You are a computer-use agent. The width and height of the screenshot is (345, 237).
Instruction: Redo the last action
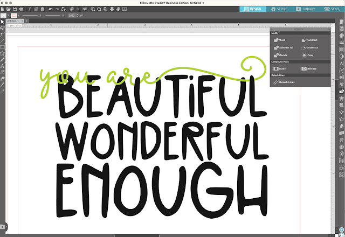pos(57,9)
